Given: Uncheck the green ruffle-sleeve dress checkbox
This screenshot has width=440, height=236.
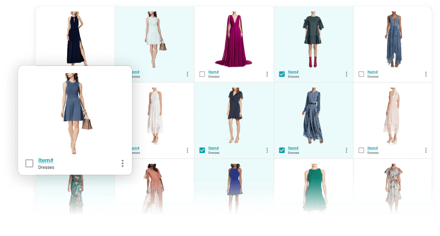Looking at the screenshot, I should [x=282, y=74].
